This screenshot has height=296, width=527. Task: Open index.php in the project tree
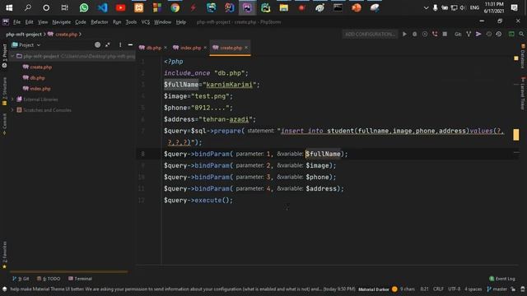tap(36, 89)
